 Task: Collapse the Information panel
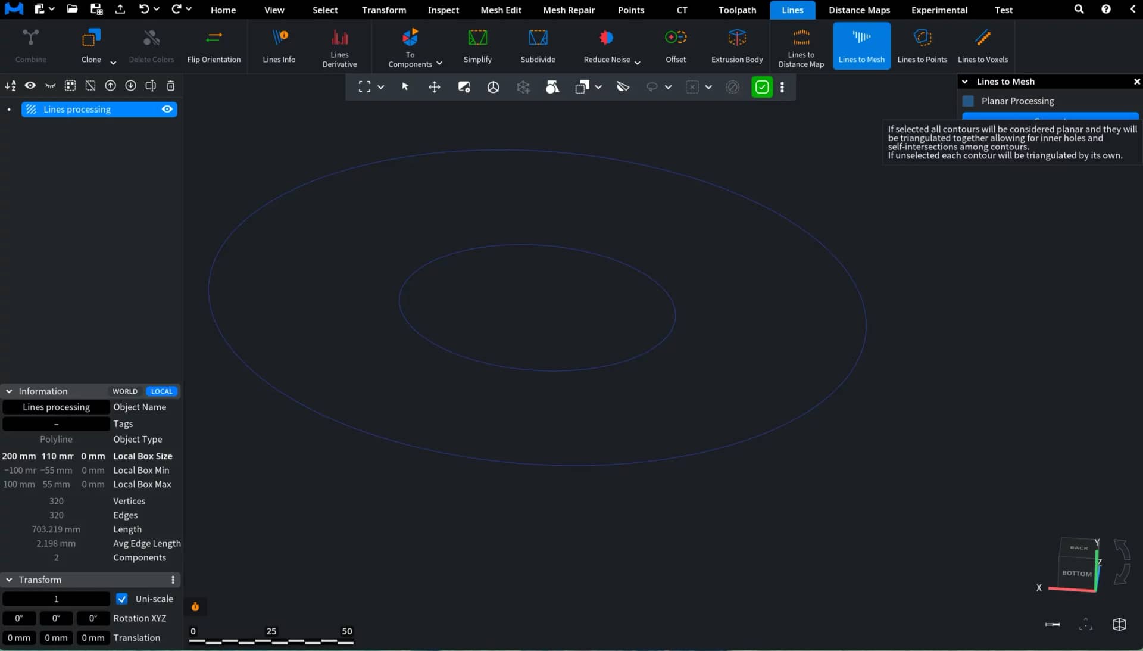click(9, 391)
